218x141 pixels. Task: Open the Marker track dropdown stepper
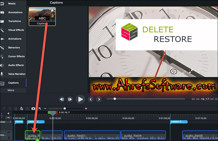point(10,122)
